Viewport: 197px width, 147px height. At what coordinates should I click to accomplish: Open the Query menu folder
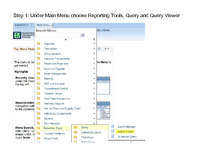click(x=84, y=127)
